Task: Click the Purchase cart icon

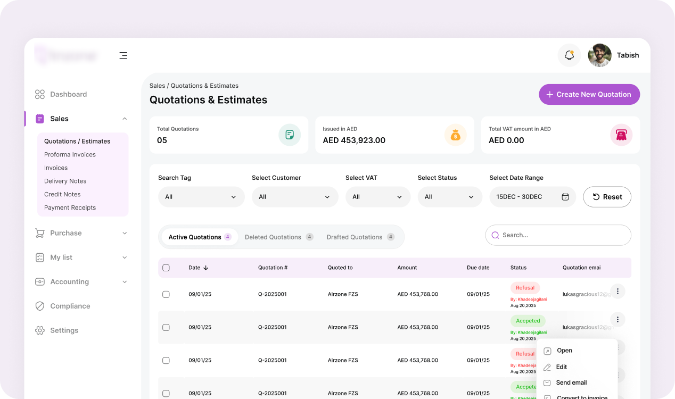Action: [x=40, y=233]
